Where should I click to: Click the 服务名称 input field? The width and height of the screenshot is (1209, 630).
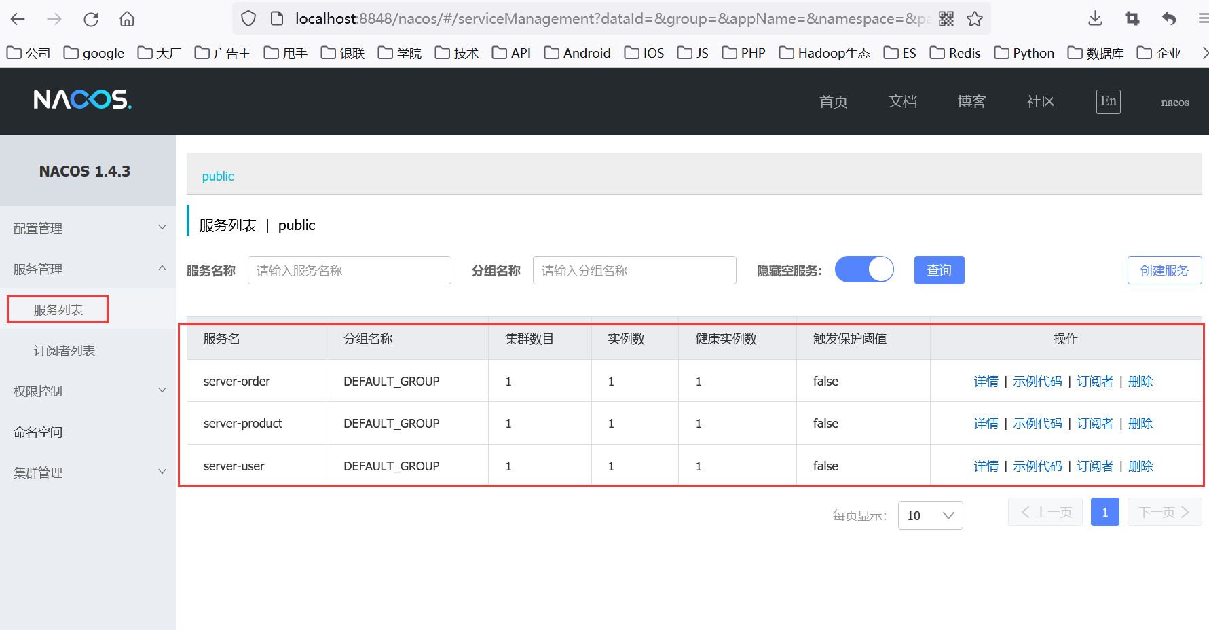tap(349, 270)
